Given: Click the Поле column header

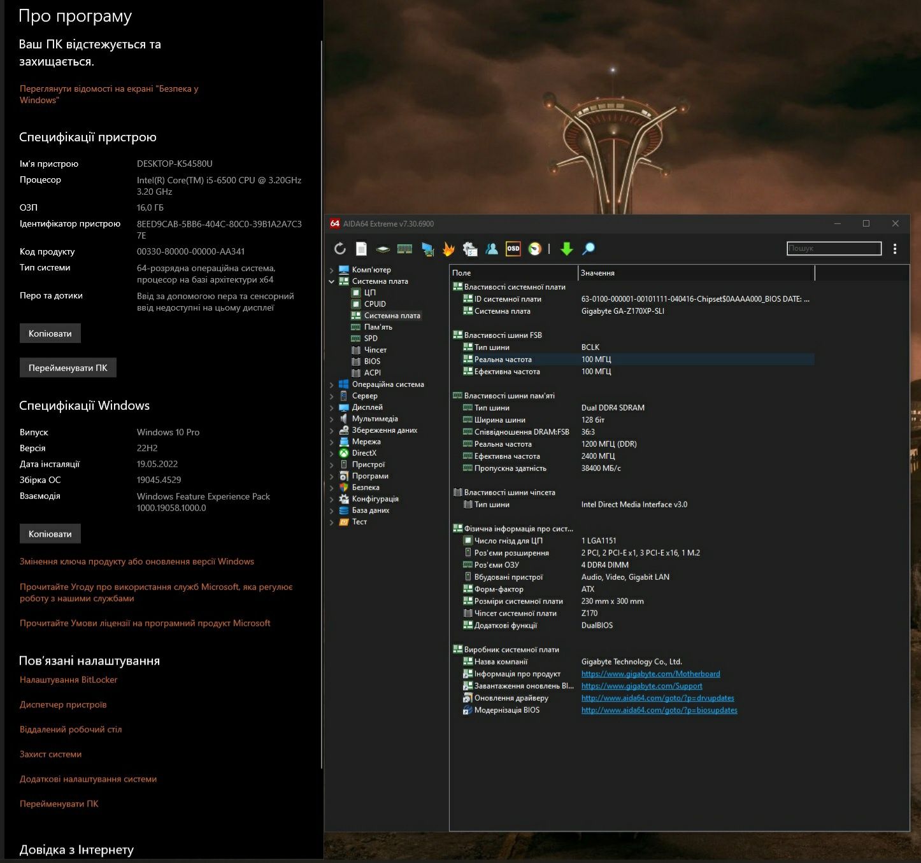Looking at the screenshot, I should tap(513, 273).
